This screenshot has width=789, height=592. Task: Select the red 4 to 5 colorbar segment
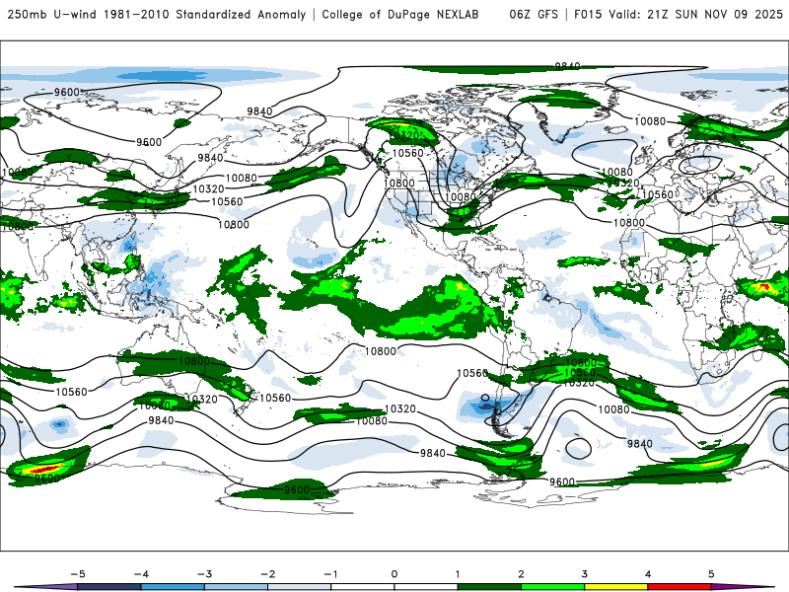680,587
